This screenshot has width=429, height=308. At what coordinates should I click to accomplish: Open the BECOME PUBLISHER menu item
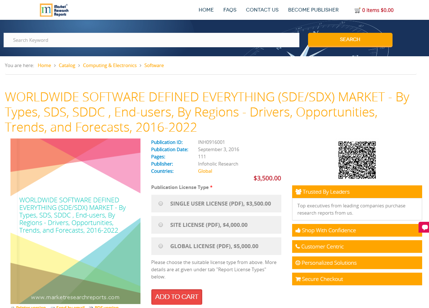click(x=313, y=10)
